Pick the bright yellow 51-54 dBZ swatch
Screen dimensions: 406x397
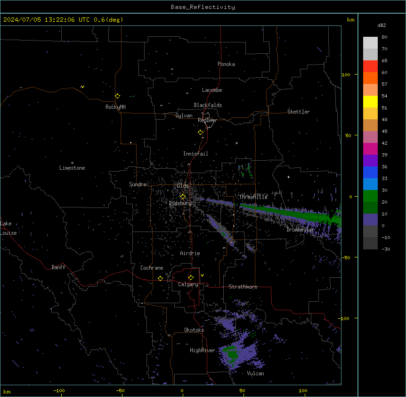click(x=370, y=101)
